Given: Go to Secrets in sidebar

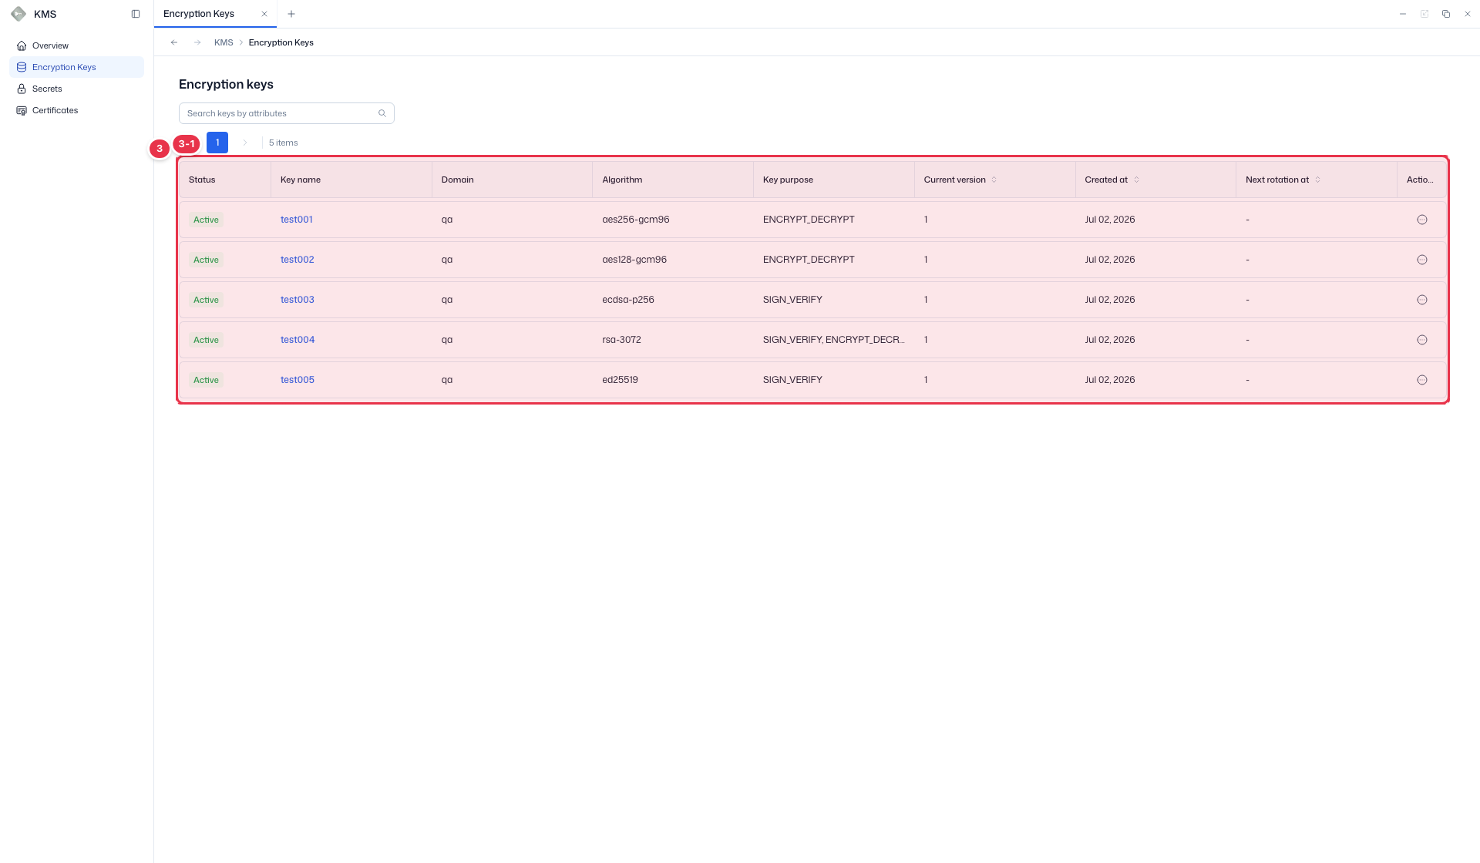Looking at the screenshot, I should (x=76, y=89).
